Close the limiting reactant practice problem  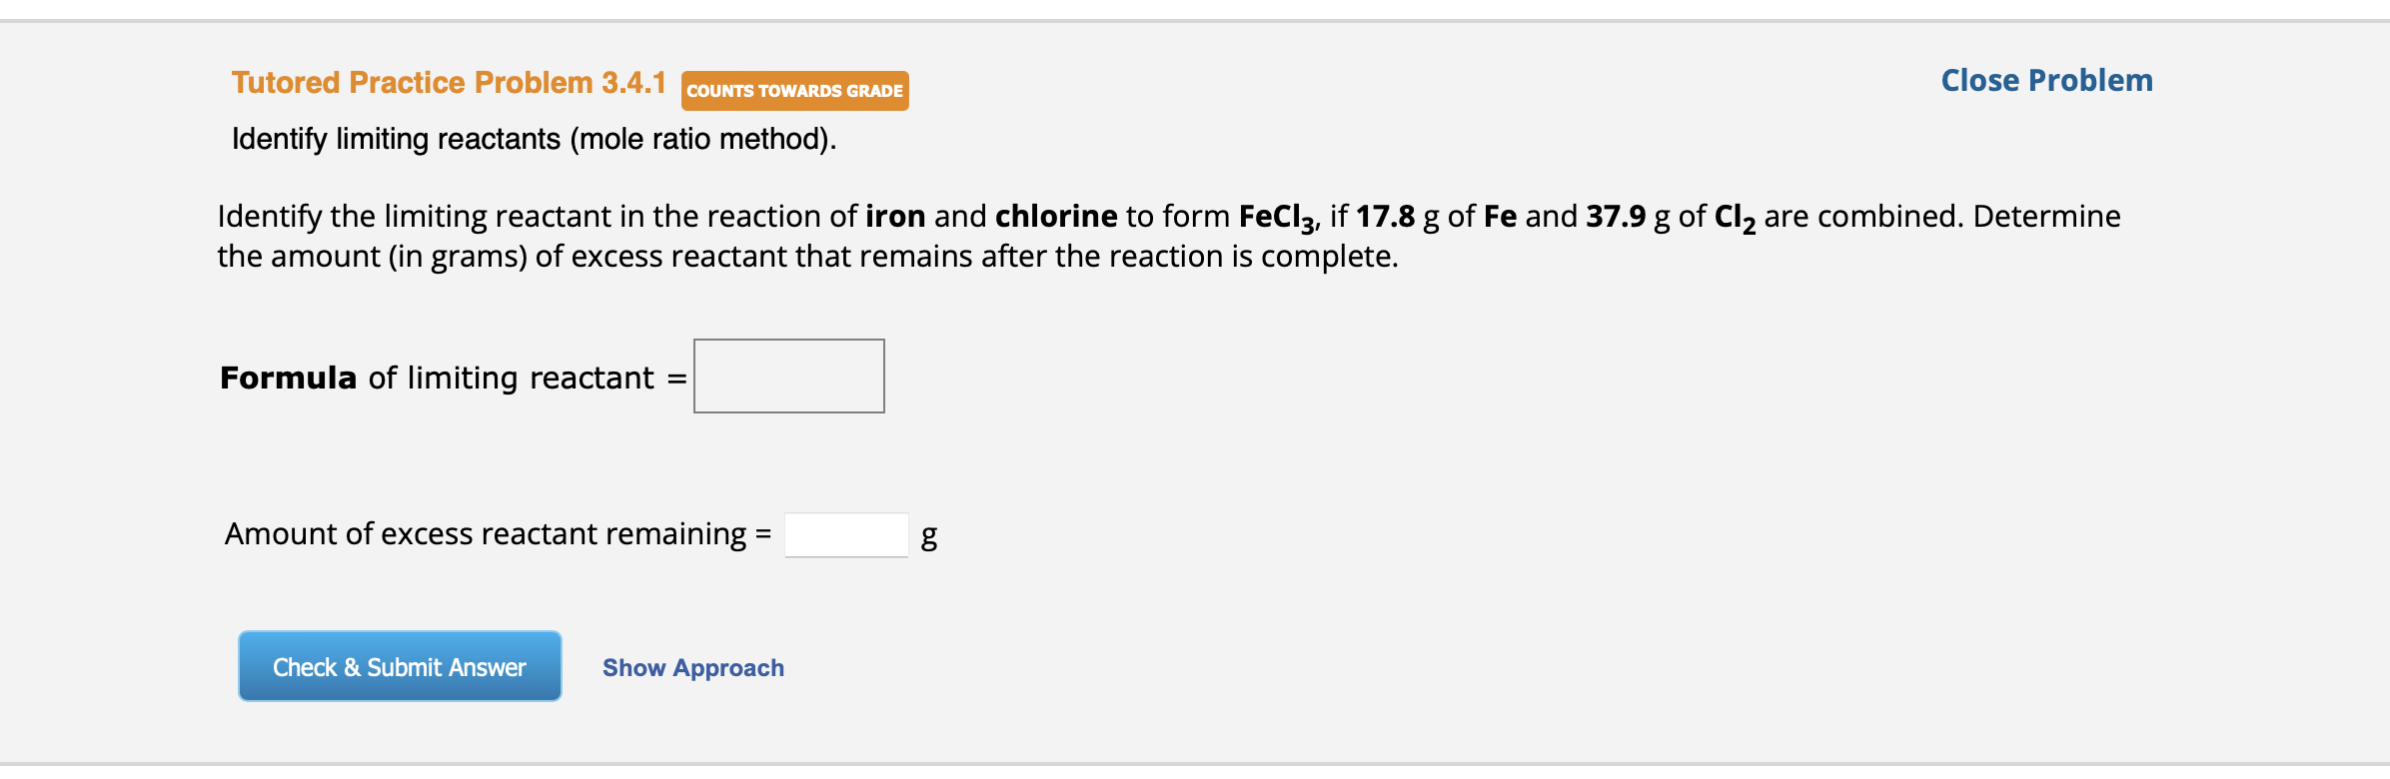click(2045, 80)
